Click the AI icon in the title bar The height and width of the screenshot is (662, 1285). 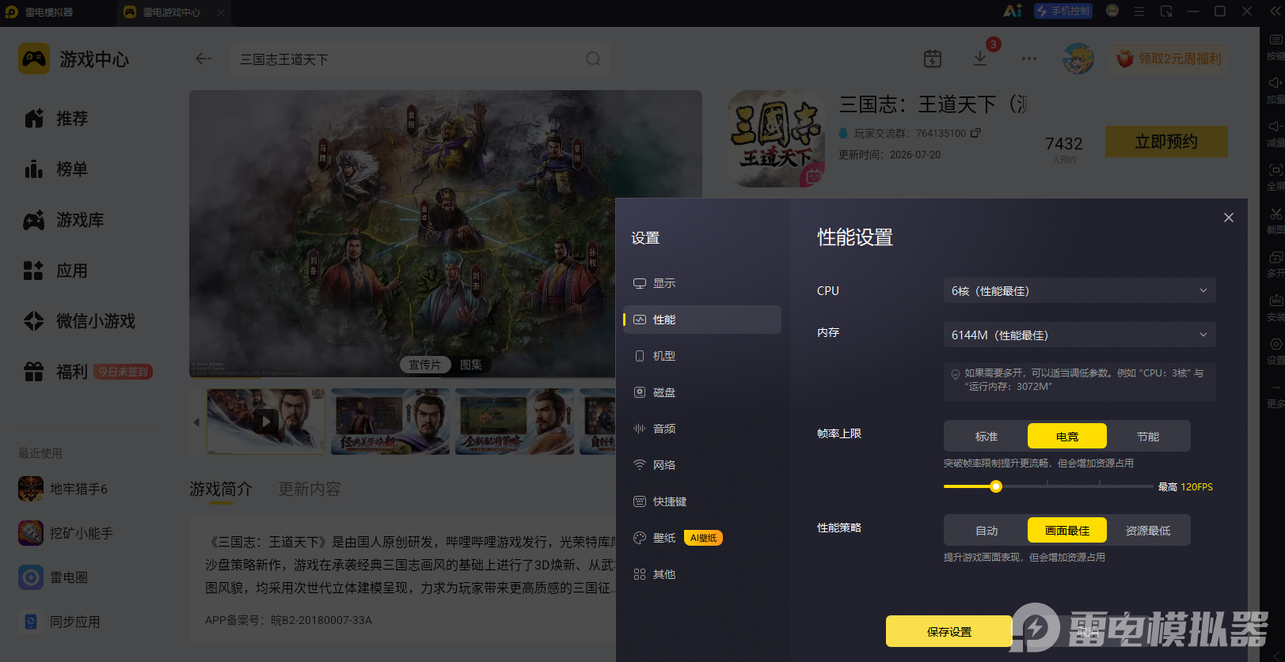[1013, 11]
